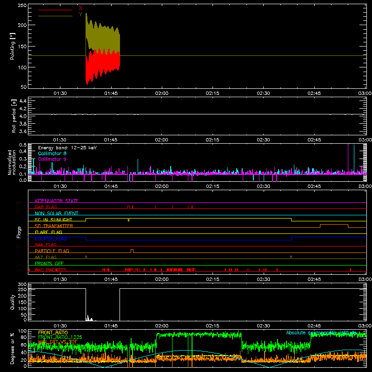Image resolution: width=372 pixels, height=372 pixels.
Task: Click 'Absolute geomagnetic latitude' legend text
Action: coord(321,332)
